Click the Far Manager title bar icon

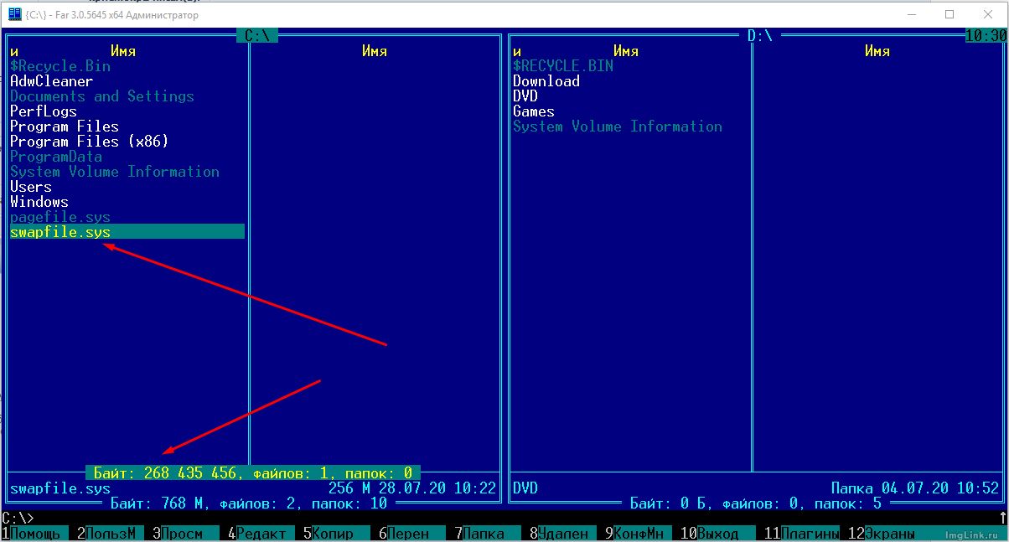click(14, 14)
